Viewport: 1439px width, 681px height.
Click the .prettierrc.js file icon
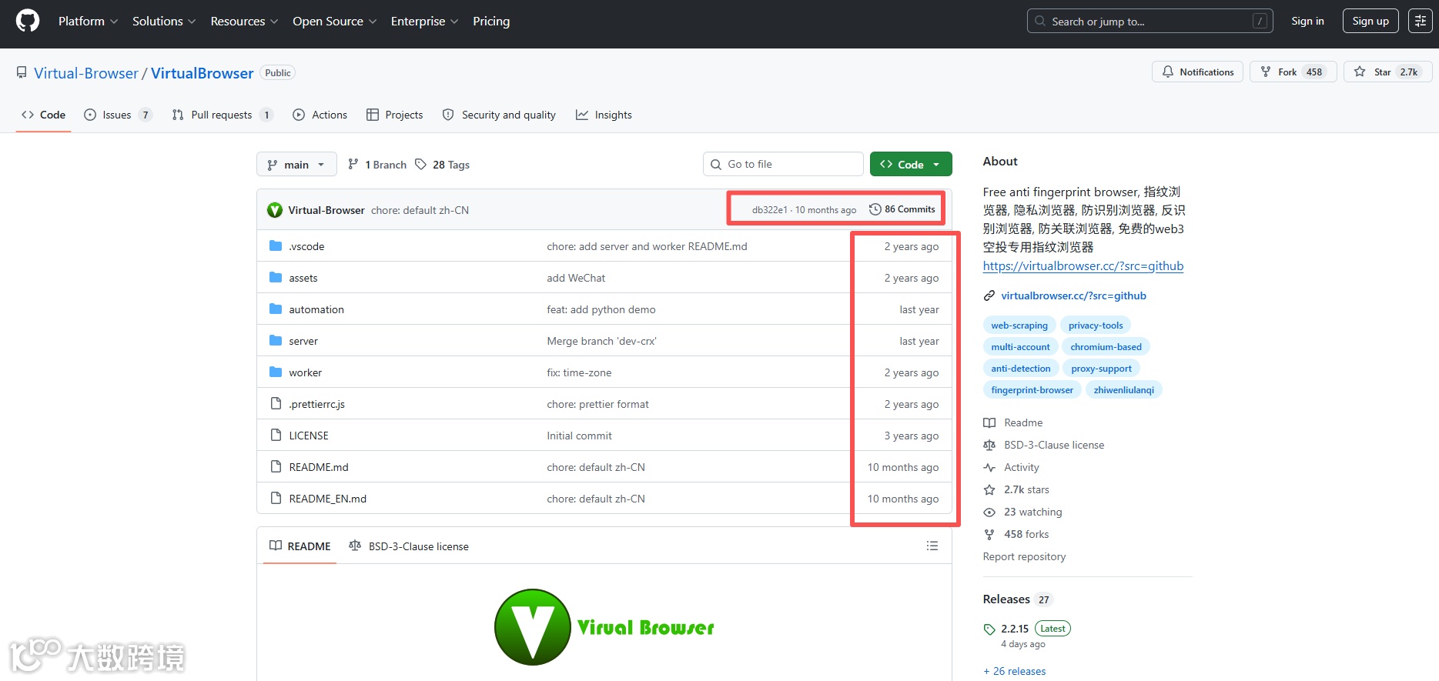click(276, 404)
